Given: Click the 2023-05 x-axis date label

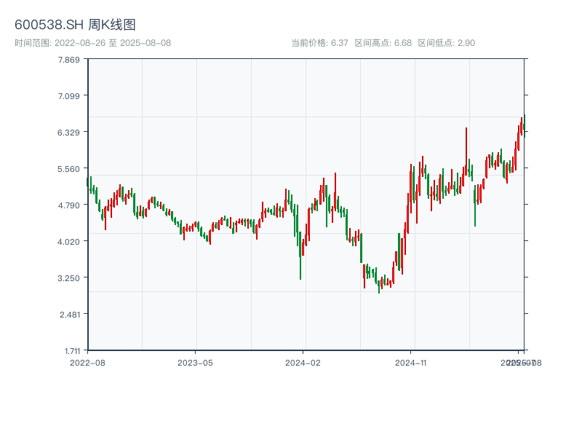Looking at the screenshot, I should (x=195, y=362).
